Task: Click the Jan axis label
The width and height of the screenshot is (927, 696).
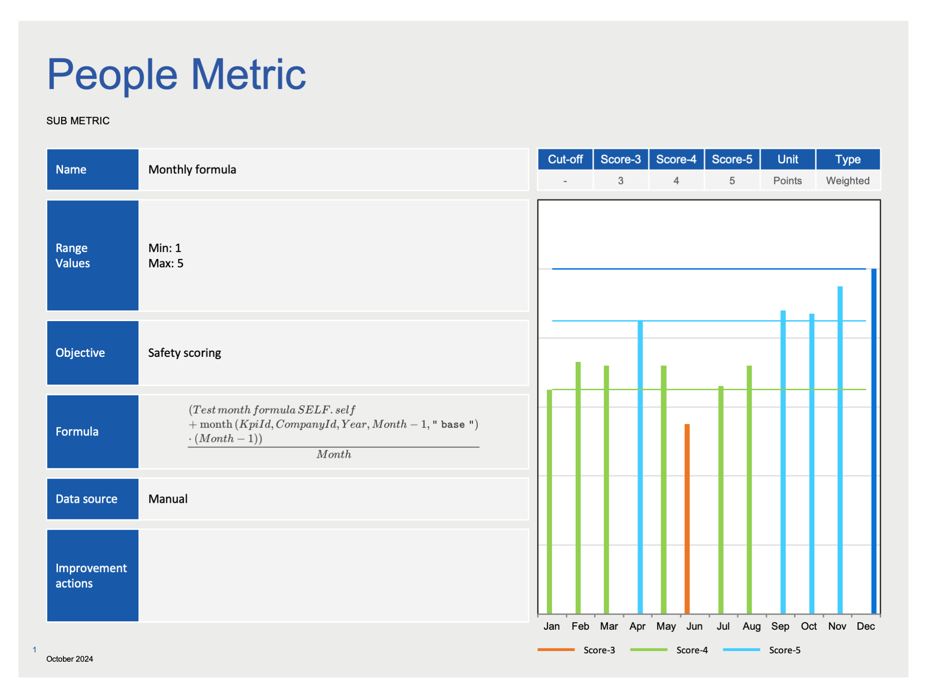Action: (x=551, y=626)
